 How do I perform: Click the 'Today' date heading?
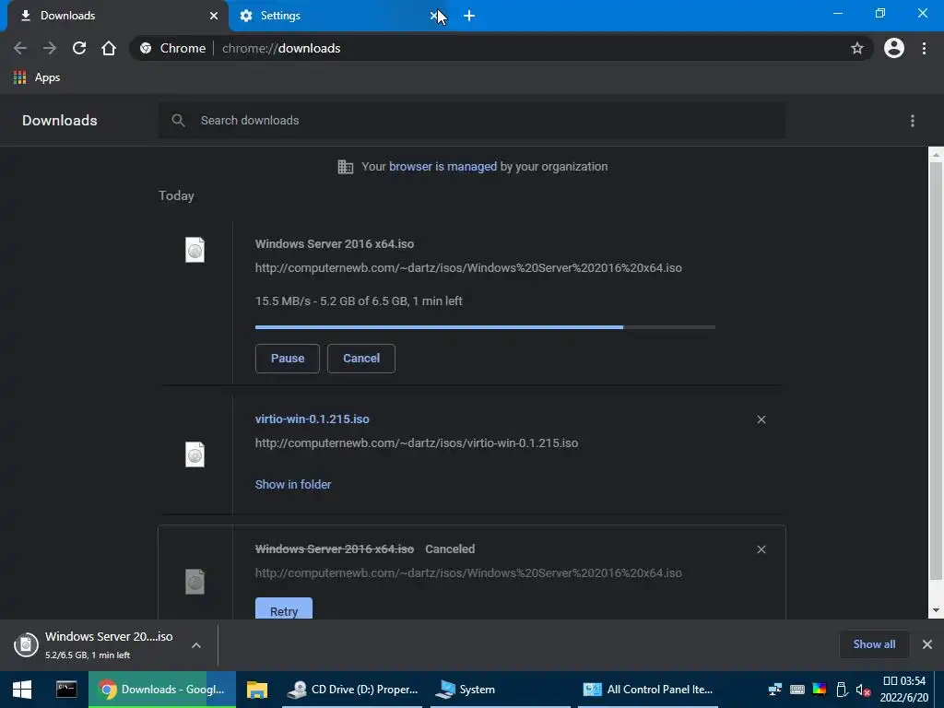pos(176,195)
